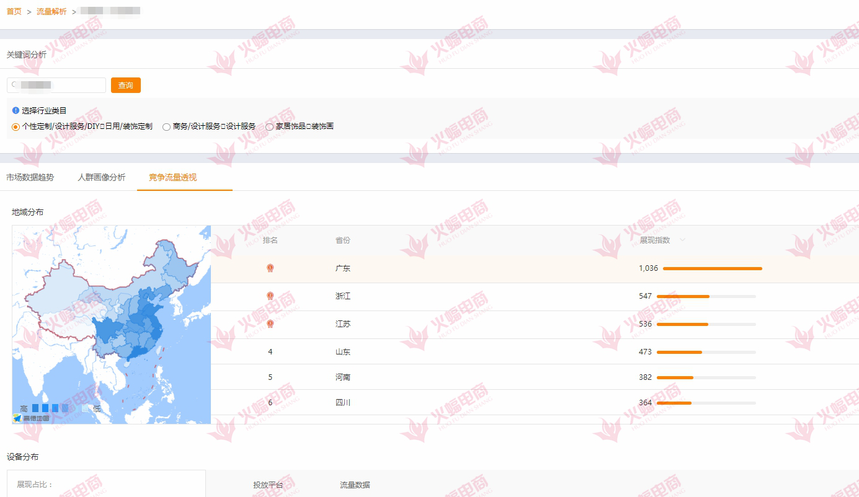Click the rank 1 medal icon for 广东
Screen dimensions: 859x497
point(270,268)
